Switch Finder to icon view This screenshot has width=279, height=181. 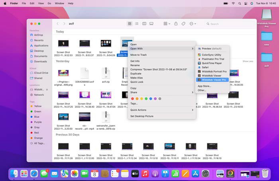[x=130, y=23]
